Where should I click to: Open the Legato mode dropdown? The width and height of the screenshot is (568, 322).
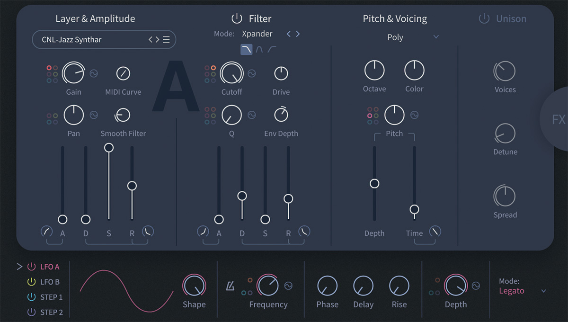(x=523, y=291)
